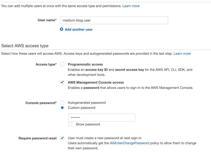211x154 pixels.
Task: Click the bold 'AWS Management Console access' label
Action: [96, 82]
